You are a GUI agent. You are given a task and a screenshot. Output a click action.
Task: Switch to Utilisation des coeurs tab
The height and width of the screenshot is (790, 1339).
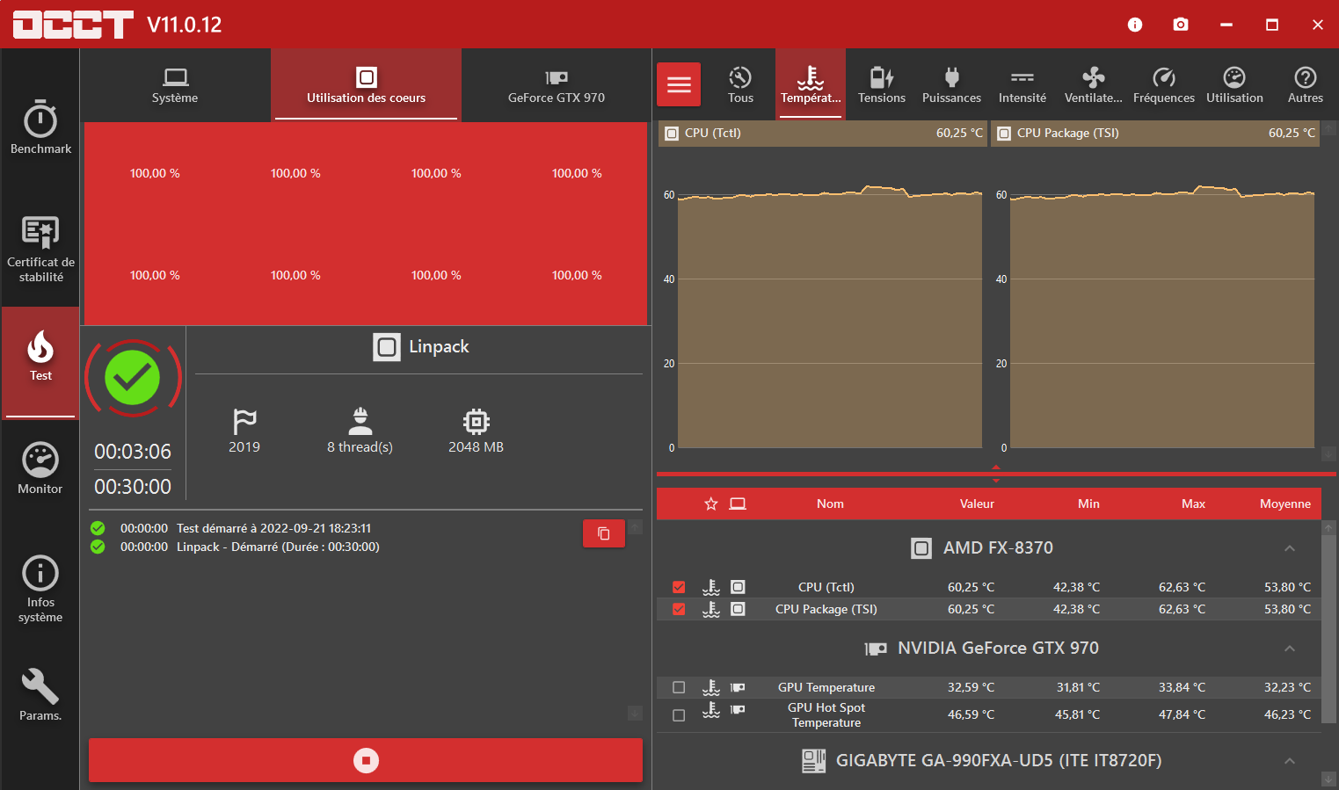(366, 85)
